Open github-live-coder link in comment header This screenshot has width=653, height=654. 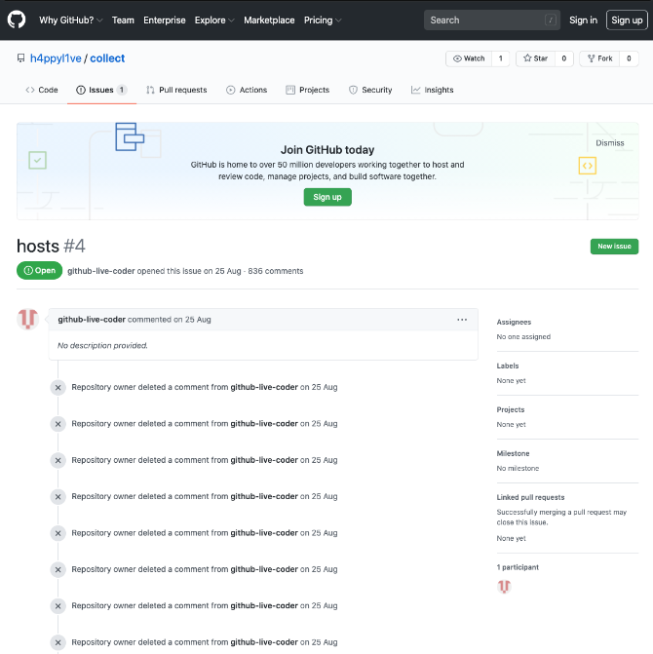92,320
